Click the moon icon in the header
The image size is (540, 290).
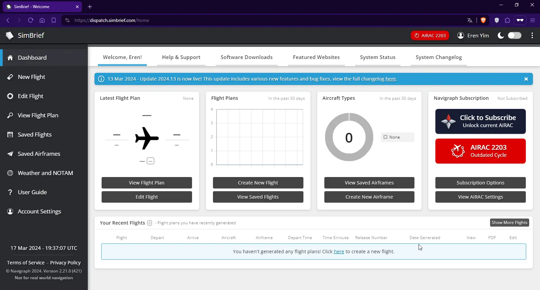(x=501, y=35)
